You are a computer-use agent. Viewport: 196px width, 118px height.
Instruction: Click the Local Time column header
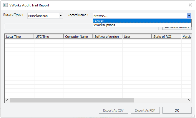click(19, 37)
